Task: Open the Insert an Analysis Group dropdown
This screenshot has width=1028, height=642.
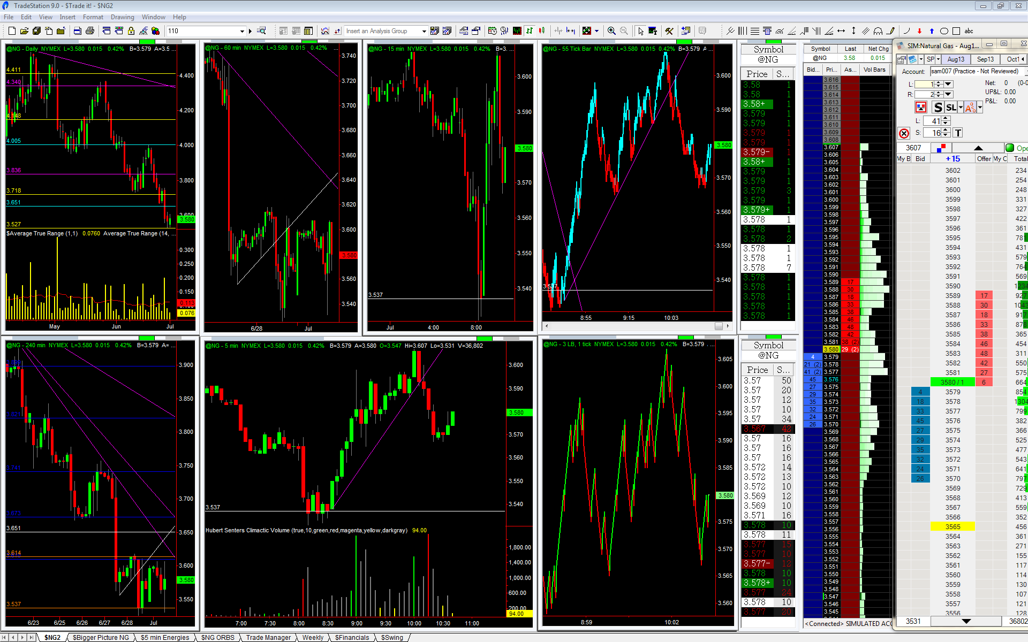Action: (x=424, y=31)
